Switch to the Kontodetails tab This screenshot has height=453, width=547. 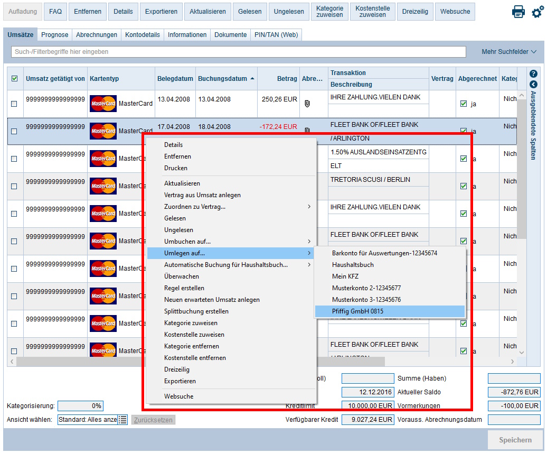point(143,35)
